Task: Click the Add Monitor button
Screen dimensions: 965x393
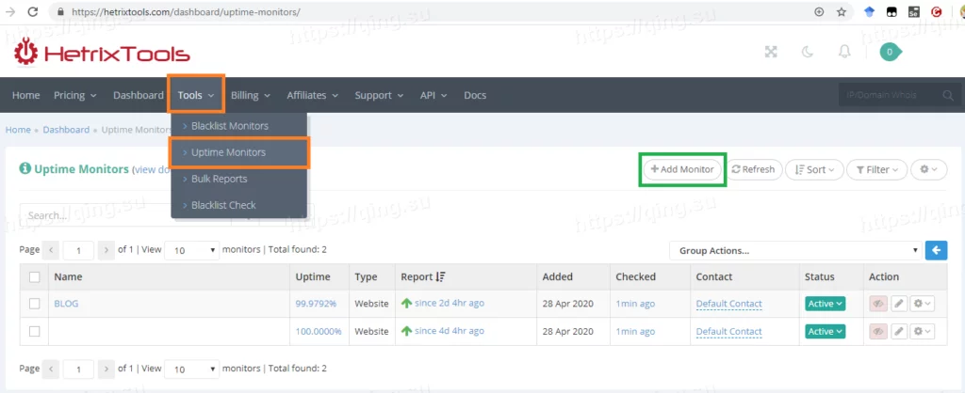Action: [682, 169]
